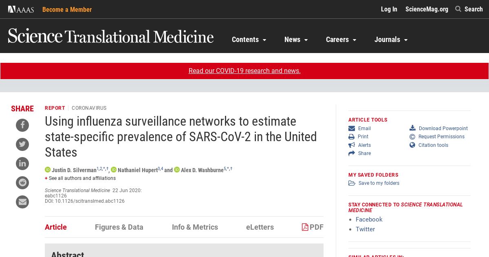Click the LinkedIn share icon
The image size is (489, 257).
pyautogui.click(x=22, y=164)
